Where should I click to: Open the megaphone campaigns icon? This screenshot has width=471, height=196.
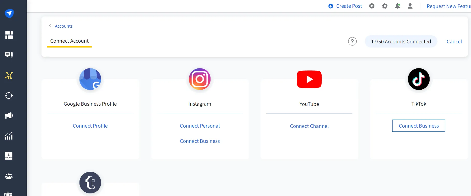click(x=9, y=115)
